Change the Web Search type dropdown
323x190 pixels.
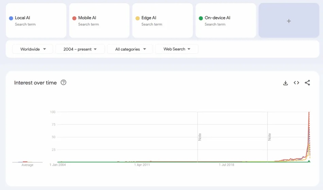coord(176,49)
